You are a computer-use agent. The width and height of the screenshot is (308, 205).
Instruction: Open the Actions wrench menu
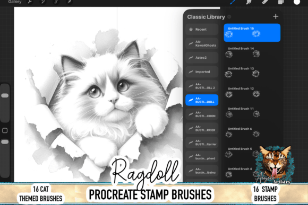pos(30,2)
